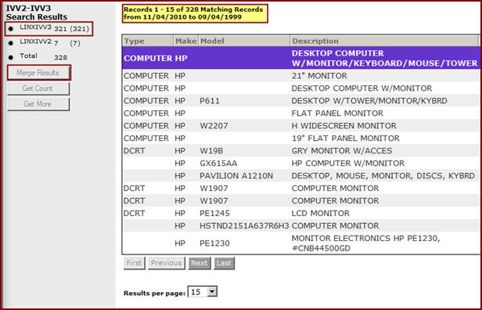
Task: Select the GRY MONITOR W/ACCES description
Action: pyautogui.click(x=342, y=151)
